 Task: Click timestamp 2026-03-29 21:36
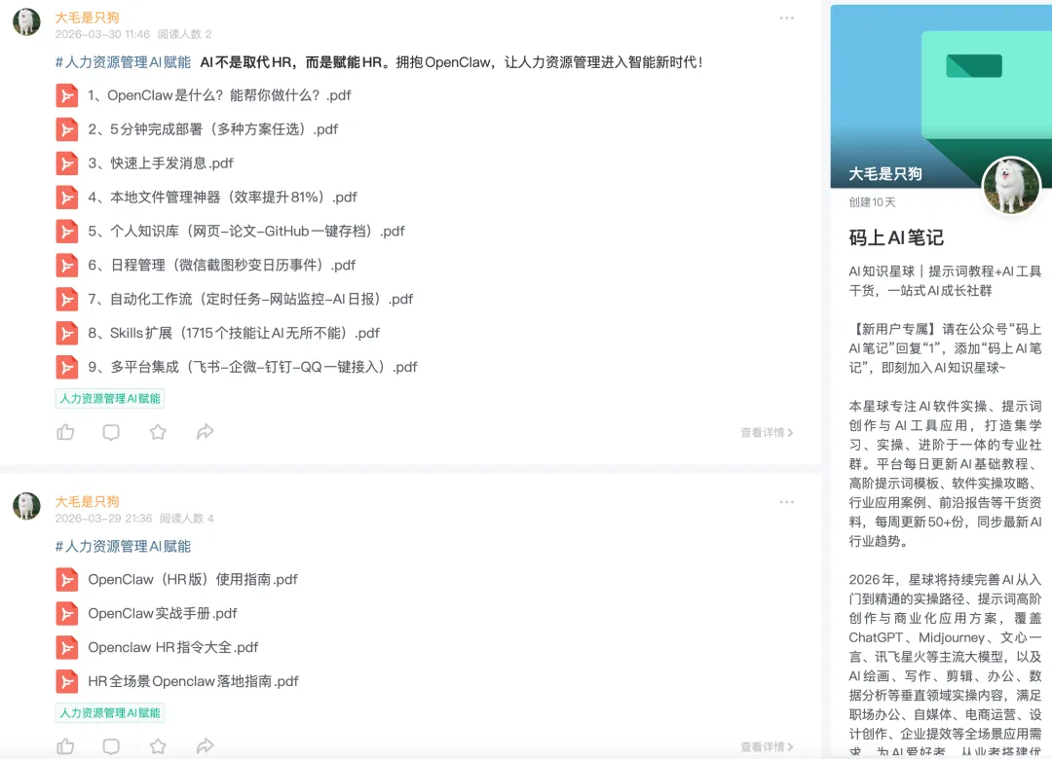tap(103, 519)
